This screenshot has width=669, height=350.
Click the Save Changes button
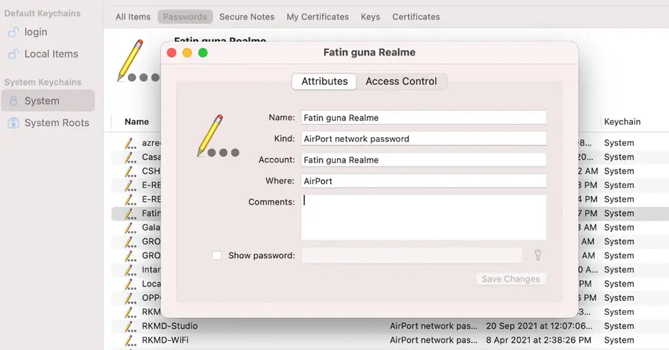coord(511,279)
